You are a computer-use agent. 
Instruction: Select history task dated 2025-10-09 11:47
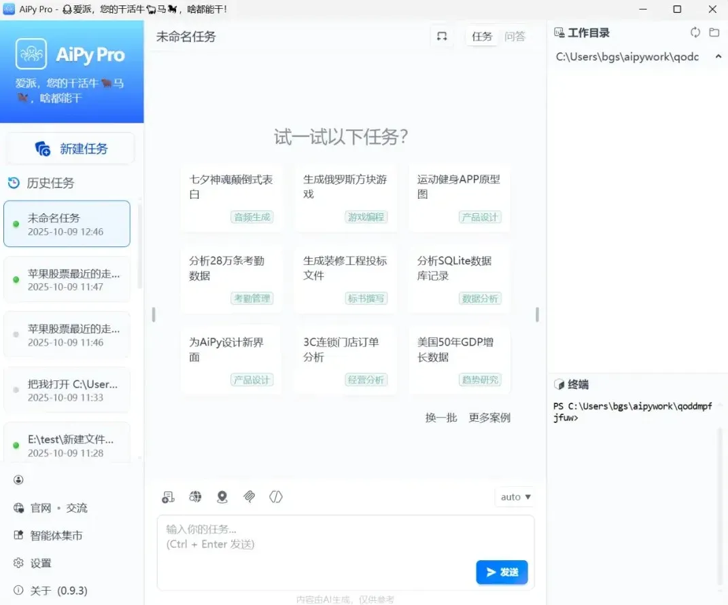[x=67, y=279]
